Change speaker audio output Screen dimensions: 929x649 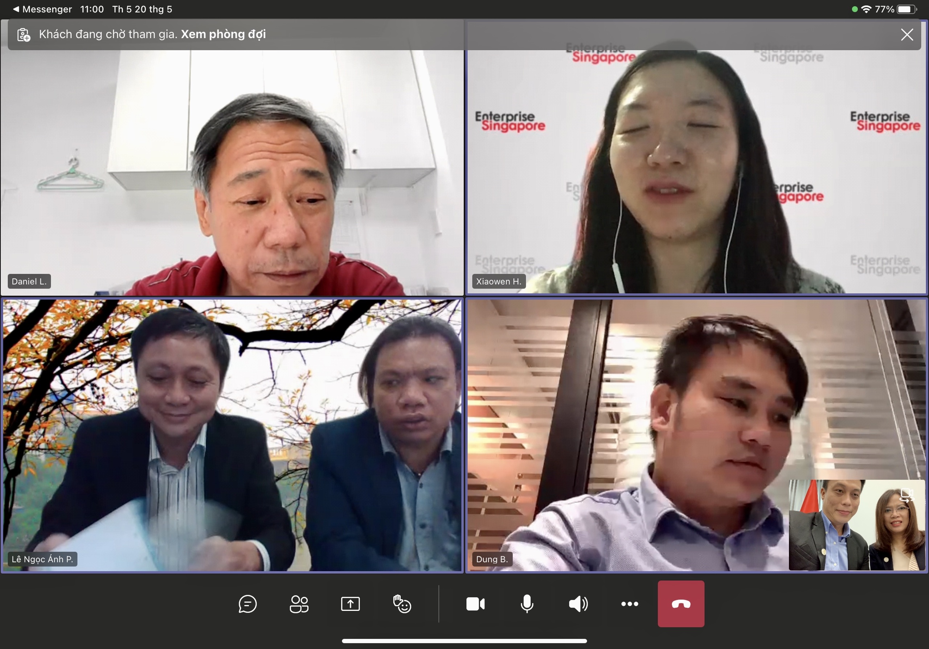578,604
